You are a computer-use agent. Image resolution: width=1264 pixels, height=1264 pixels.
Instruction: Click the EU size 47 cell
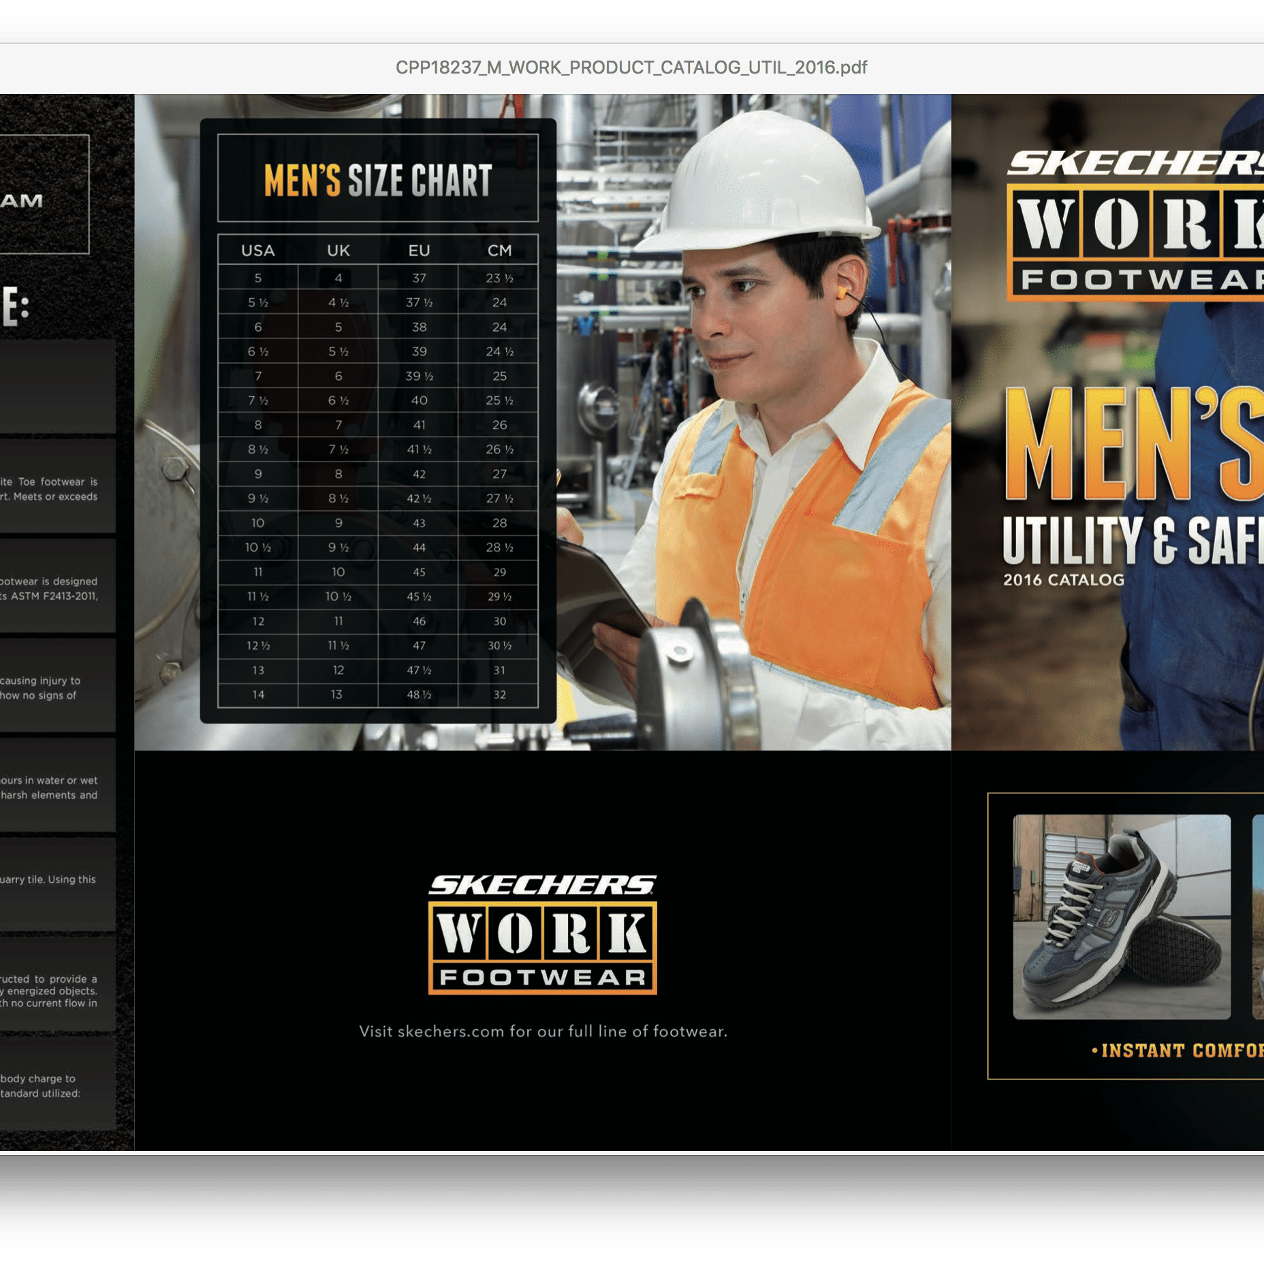pyautogui.click(x=419, y=646)
